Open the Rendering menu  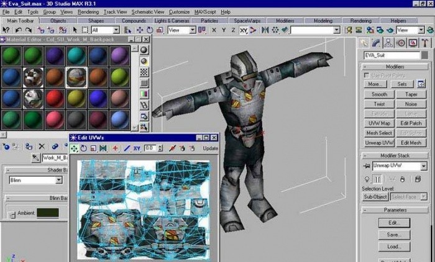coord(88,12)
